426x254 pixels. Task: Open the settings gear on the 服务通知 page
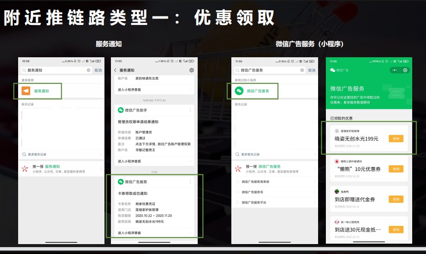[x=192, y=70]
